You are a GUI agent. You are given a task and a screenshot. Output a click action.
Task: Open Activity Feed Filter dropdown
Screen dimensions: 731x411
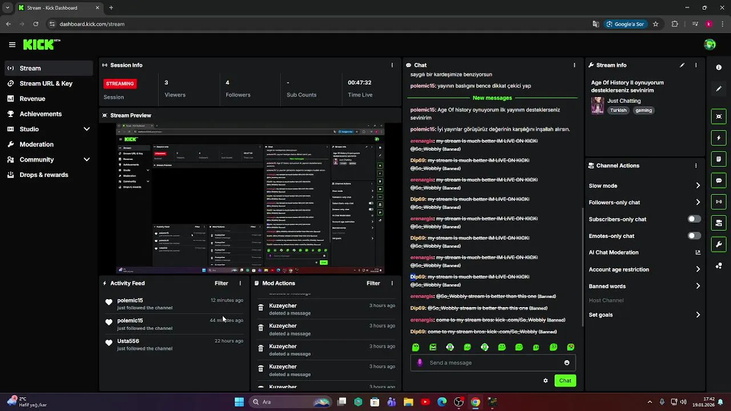[x=222, y=283]
